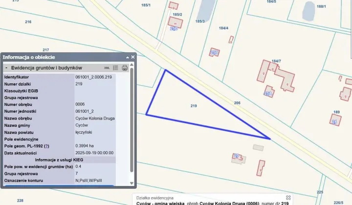Collapse Ewidencja gruntów i budynków section
The height and width of the screenshot is (205, 352).
coord(6,68)
